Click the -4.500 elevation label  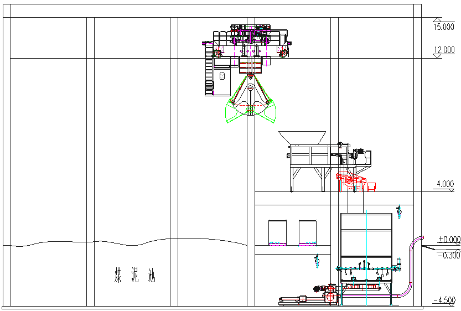coord(444,300)
